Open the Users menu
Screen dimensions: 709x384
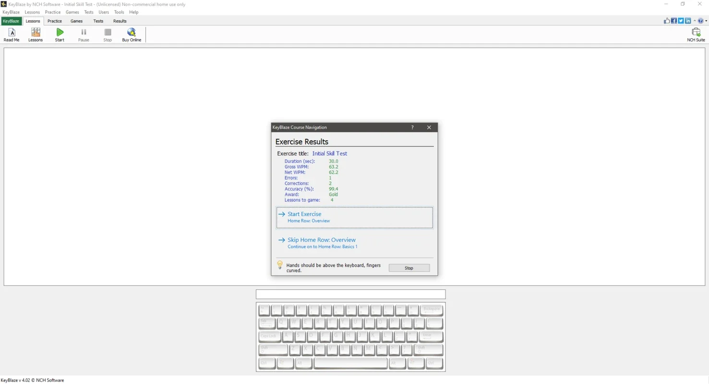coord(104,12)
